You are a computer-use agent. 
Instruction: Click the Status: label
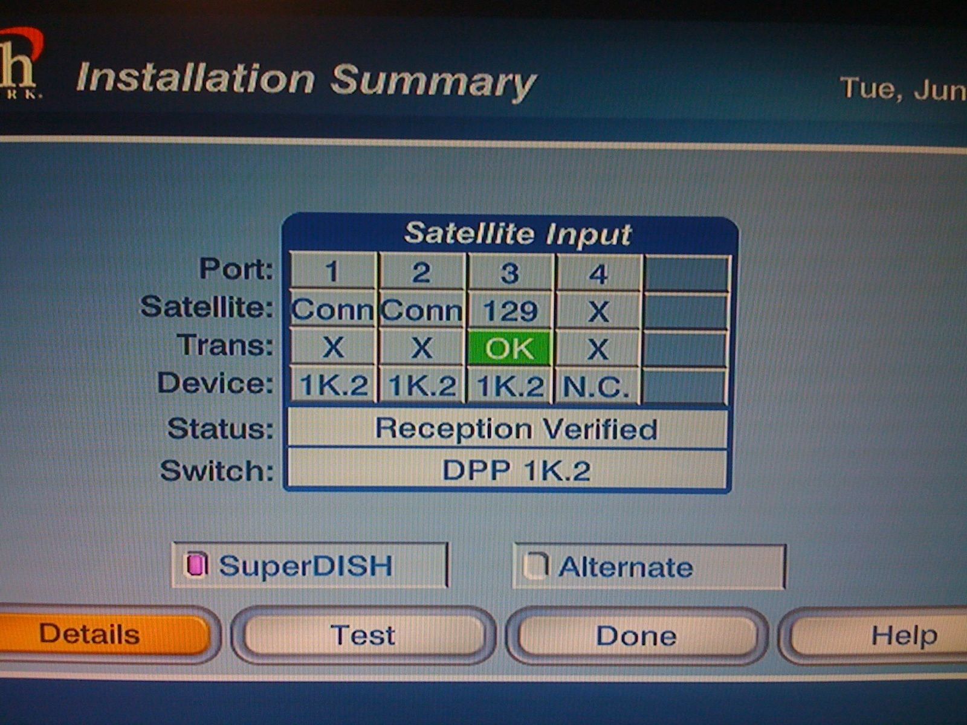point(221,428)
